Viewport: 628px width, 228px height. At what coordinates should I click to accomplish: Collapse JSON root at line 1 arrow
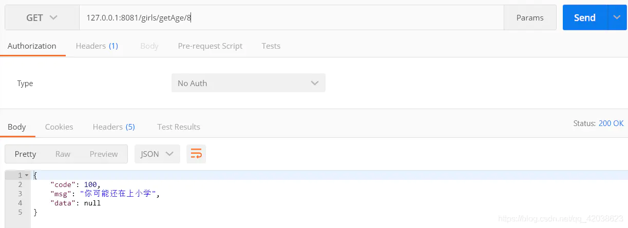(x=27, y=175)
